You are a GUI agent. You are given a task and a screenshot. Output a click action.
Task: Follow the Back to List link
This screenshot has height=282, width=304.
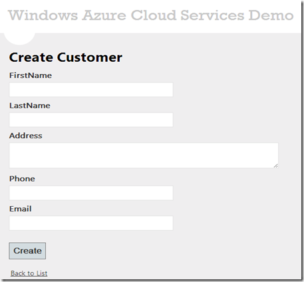click(29, 273)
